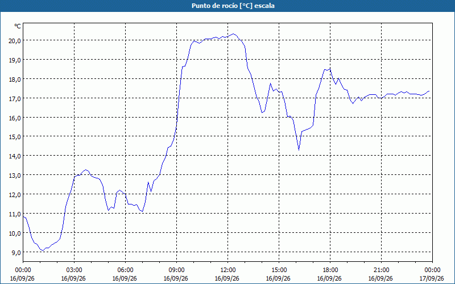Click the first 00:00 label at the axis start
The image size is (455, 284).
(23, 270)
